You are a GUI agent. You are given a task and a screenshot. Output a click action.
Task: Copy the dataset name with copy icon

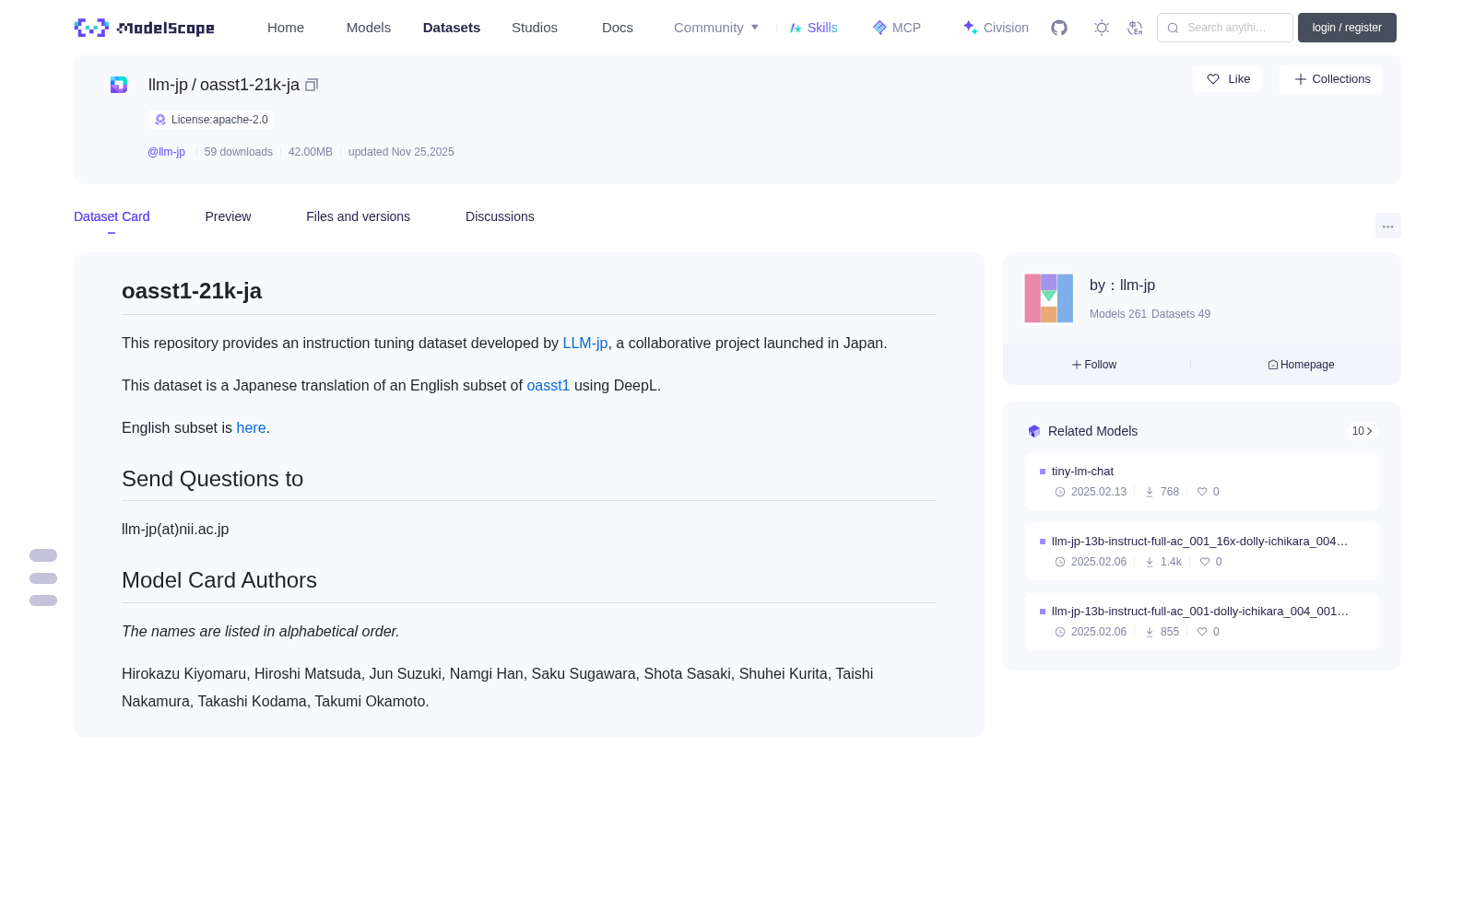tap(312, 85)
